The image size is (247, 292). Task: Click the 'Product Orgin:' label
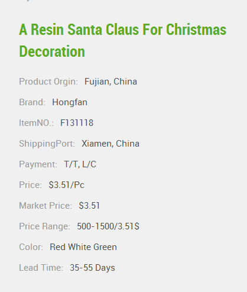click(x=48, y=82)
